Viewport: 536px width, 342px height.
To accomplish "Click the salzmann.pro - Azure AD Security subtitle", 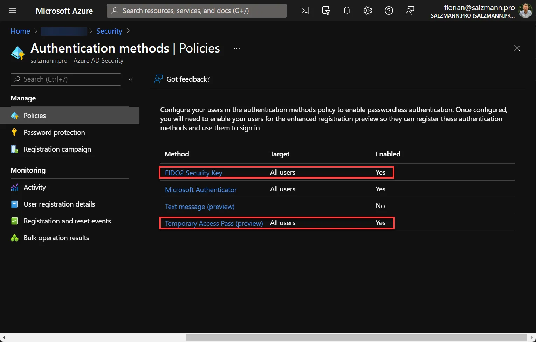I will coord(77,61).
